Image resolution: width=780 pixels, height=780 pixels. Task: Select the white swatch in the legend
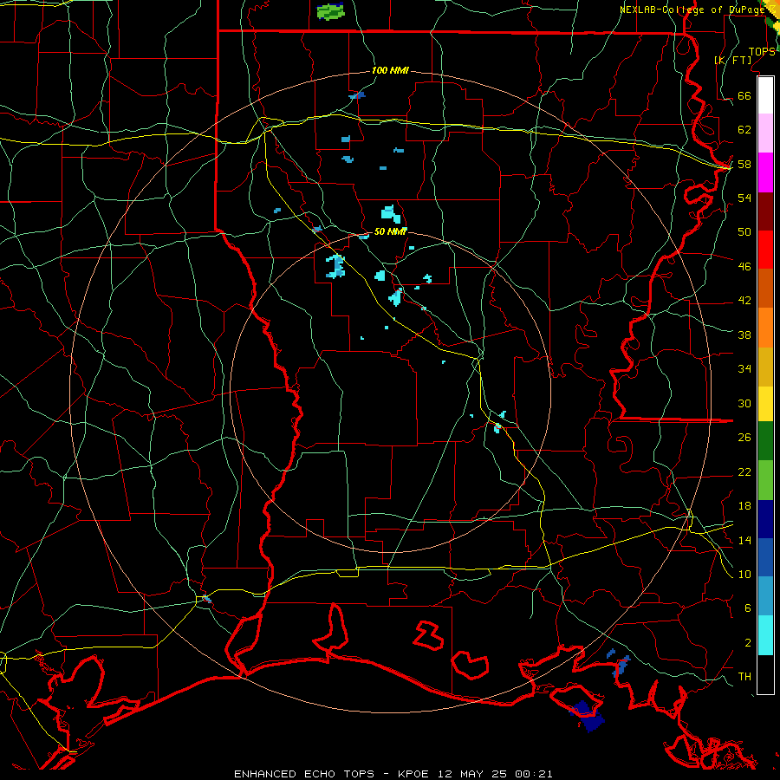[x=765, y=95]
